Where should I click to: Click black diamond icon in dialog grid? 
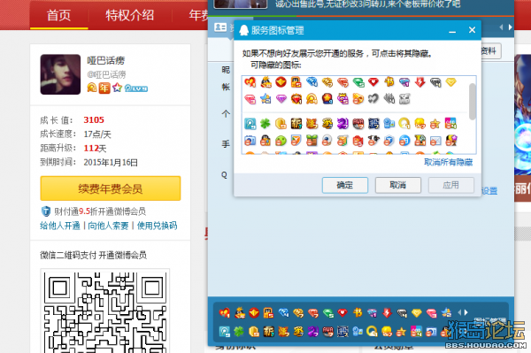[435, 82]
